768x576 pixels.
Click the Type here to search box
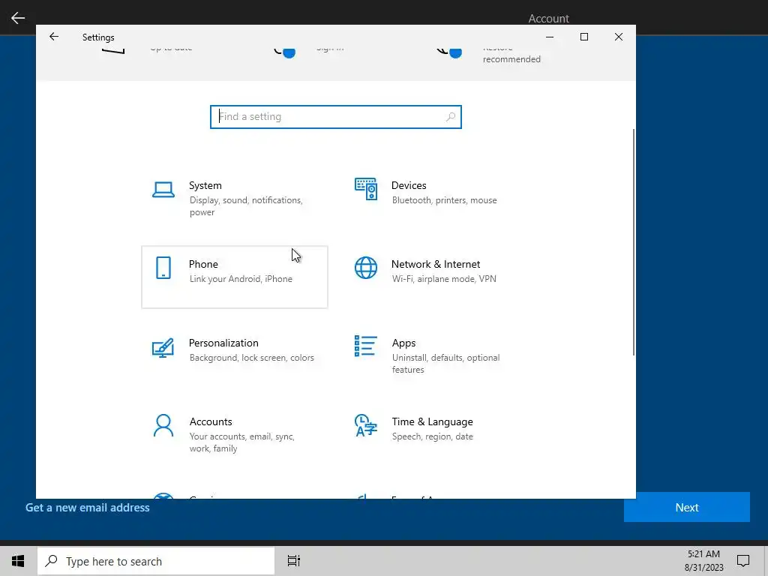point(156,561)
